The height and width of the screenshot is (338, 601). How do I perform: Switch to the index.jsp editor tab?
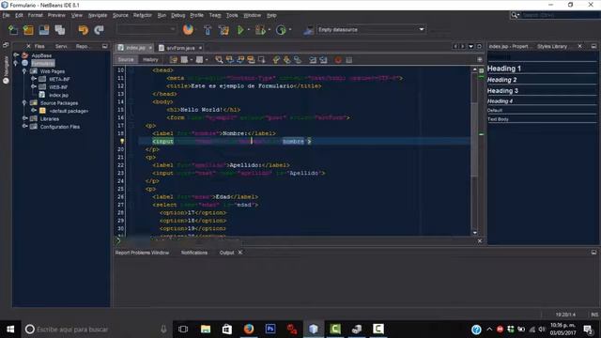[x=135, y=48]
